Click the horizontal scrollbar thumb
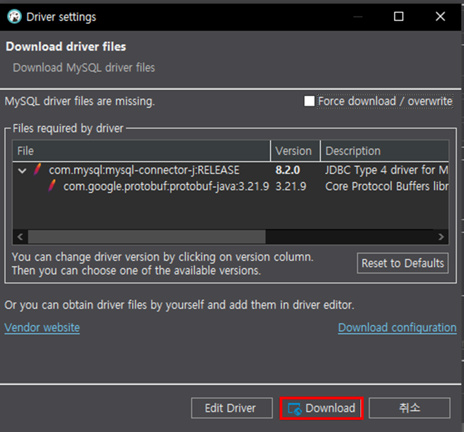Viewport: 464px width, 432px height. [x=147, y=237]
